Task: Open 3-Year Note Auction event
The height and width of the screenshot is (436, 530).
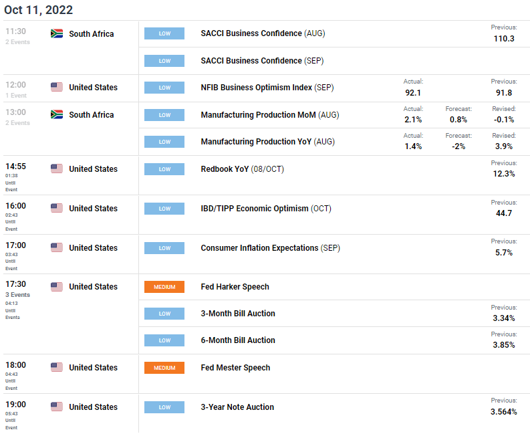Action: click(x=237, y=407)
